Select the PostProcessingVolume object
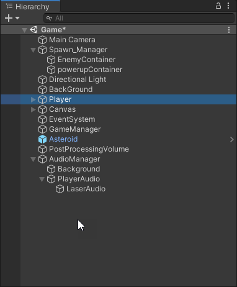The height and width of the screenshot is (287, 237). coord(89,149)
